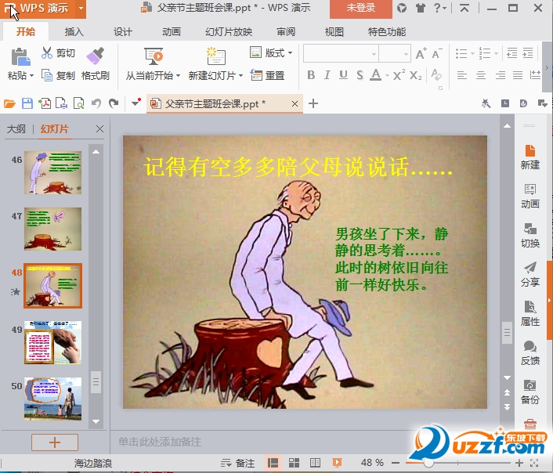Click zoom in plus in status bar
This screenshot has width=553, height=473.
point(519,463)
